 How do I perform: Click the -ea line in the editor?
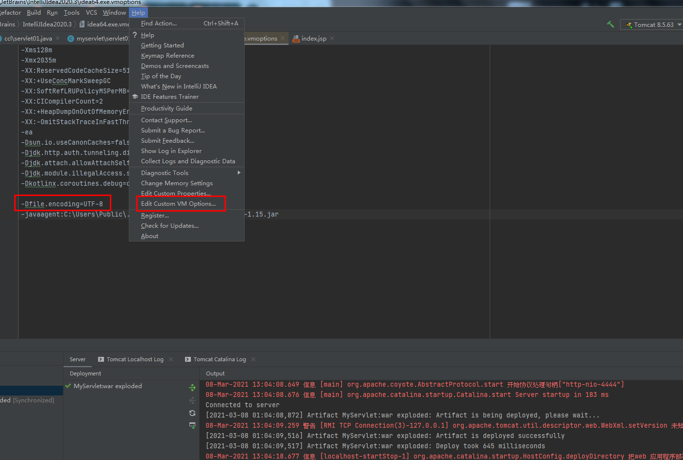coord(27,132)
